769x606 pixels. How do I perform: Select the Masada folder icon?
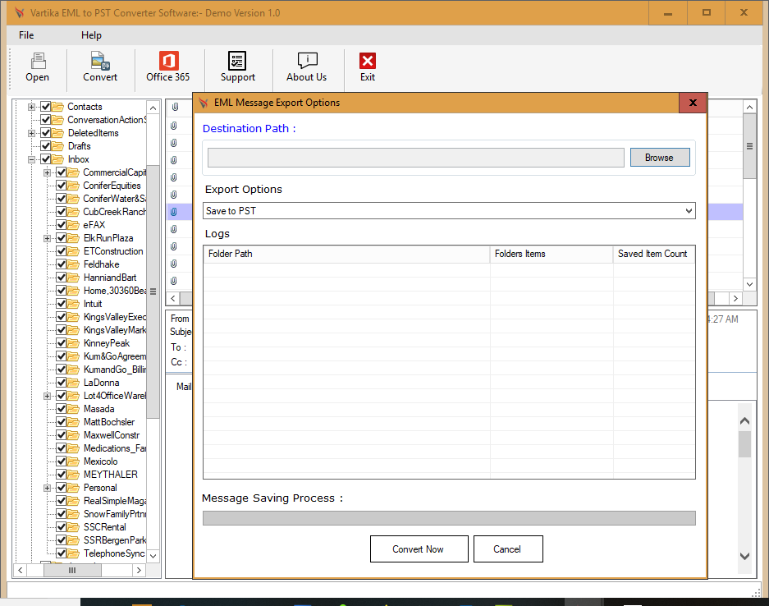pos(74,409)
